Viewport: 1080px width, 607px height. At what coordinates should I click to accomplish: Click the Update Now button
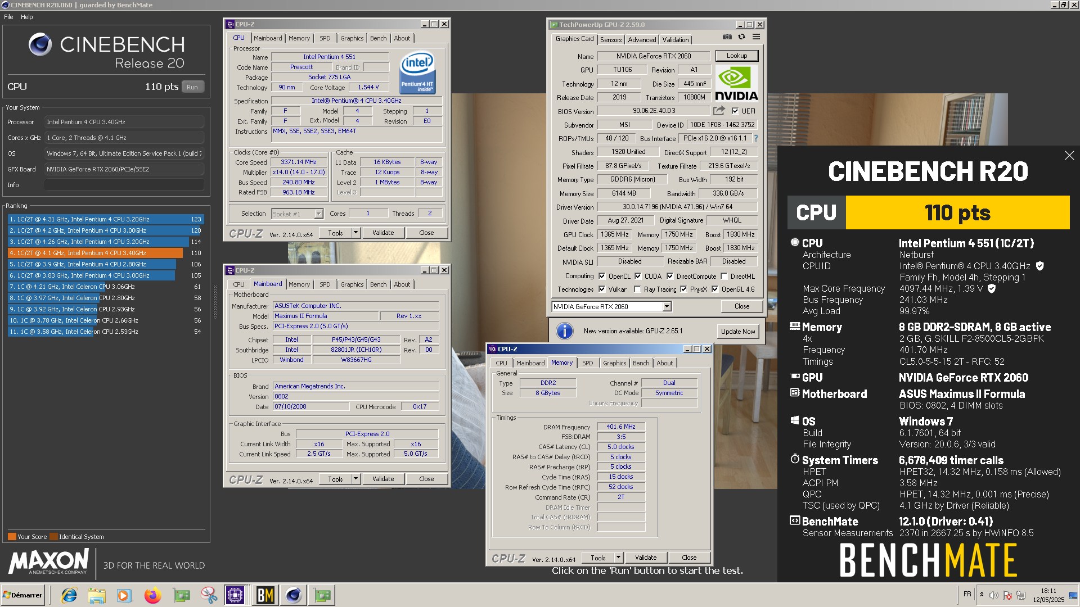click(x=738, y=332)
